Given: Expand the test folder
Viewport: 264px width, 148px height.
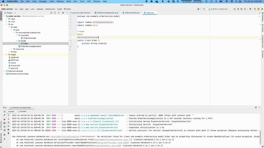Looking at the screenshot, I should pos(9,52).
